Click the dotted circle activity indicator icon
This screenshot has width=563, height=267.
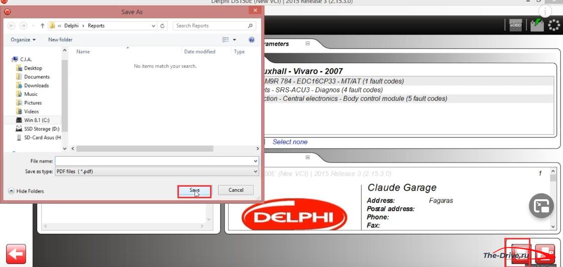pyautogui.click(x=554, y=25)
